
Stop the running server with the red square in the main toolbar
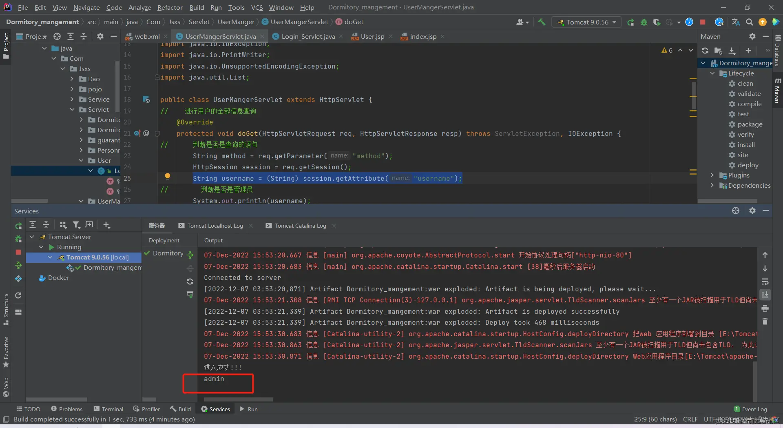point(703,22)
